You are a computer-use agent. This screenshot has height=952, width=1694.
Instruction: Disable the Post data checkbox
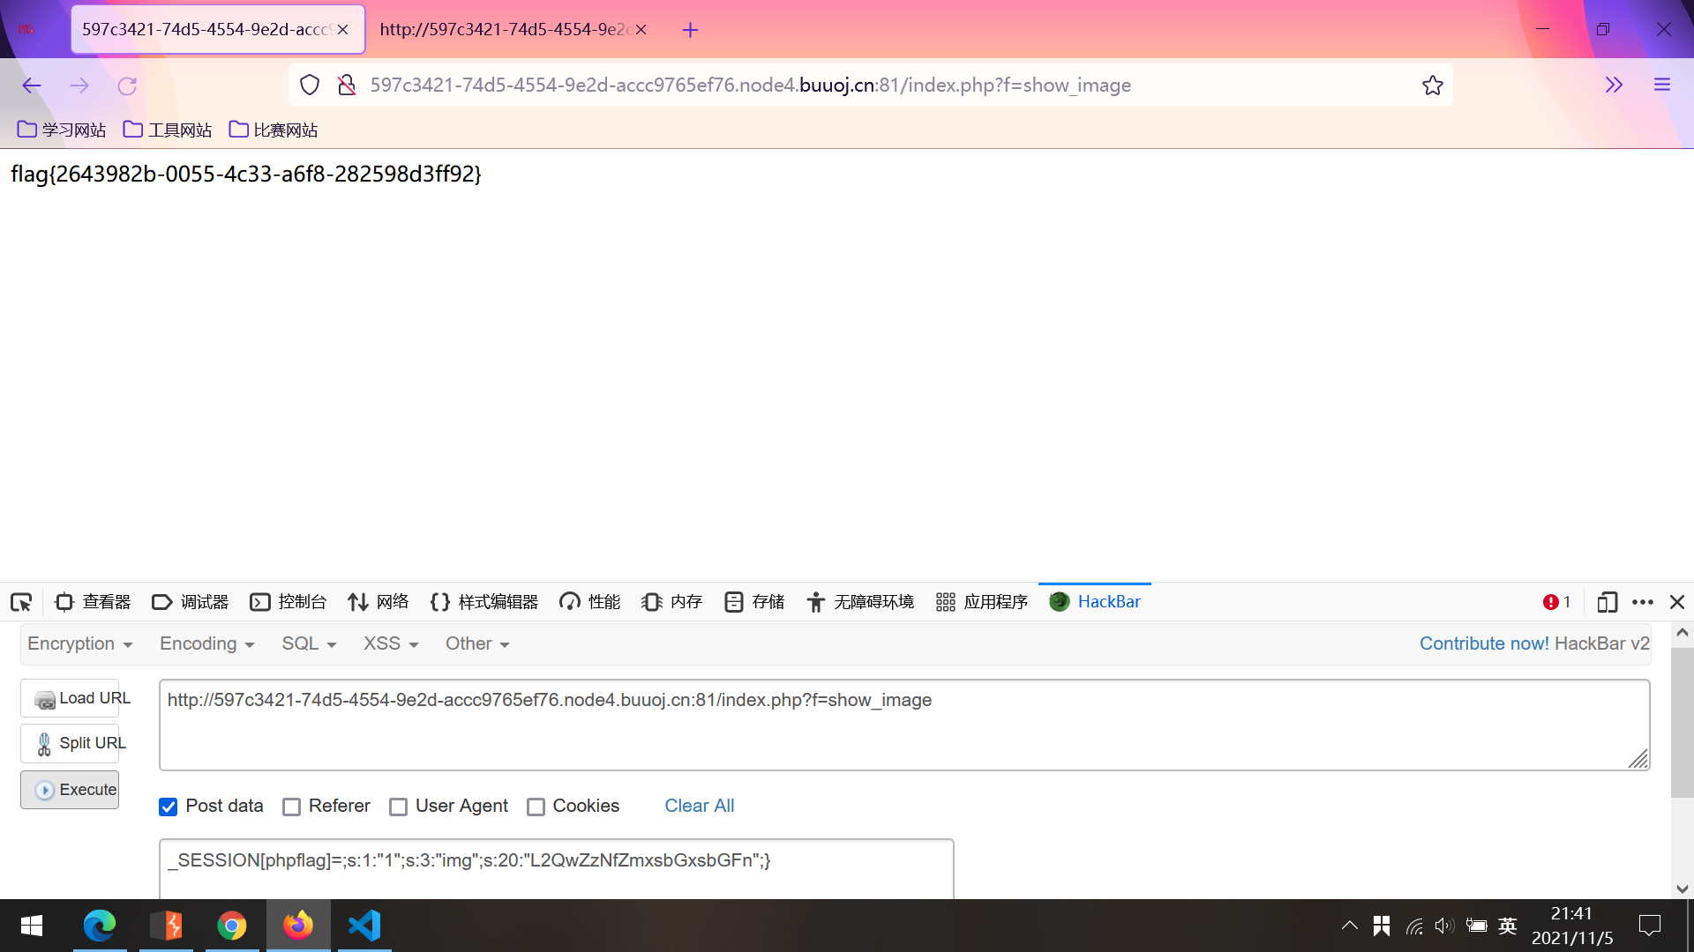click(x=168, y=807)
